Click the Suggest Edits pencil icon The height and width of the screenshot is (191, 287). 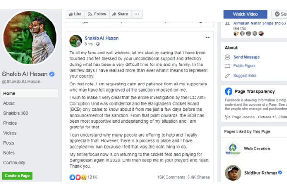coord(228,75)
